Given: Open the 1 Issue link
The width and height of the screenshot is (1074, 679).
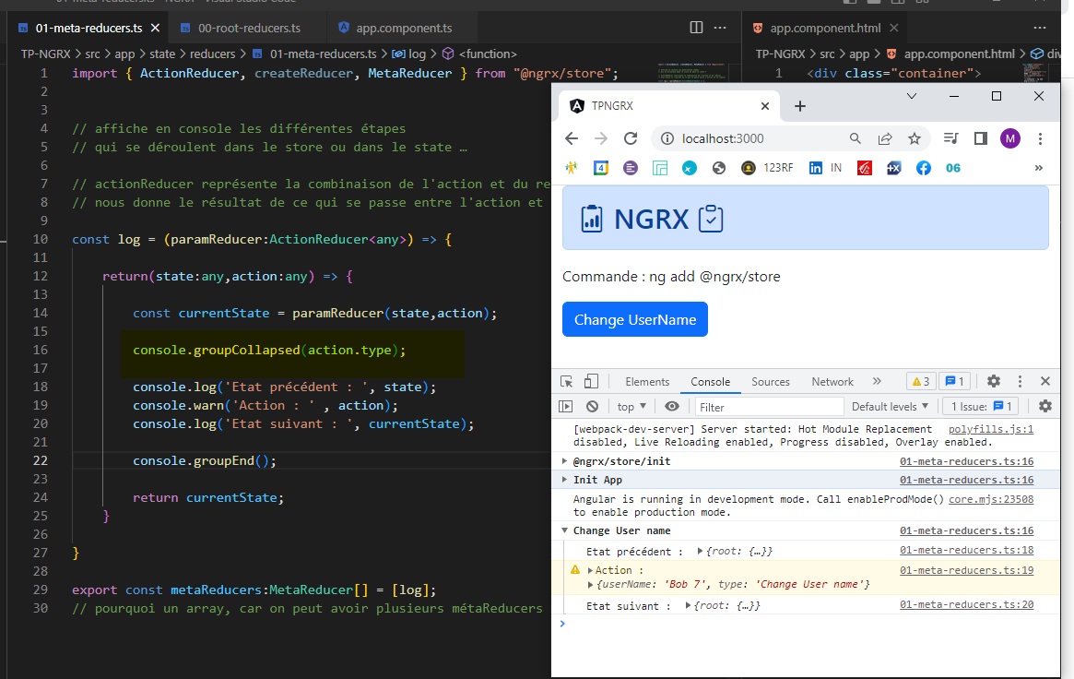Looking at the screenshot, I should [981, 406].
